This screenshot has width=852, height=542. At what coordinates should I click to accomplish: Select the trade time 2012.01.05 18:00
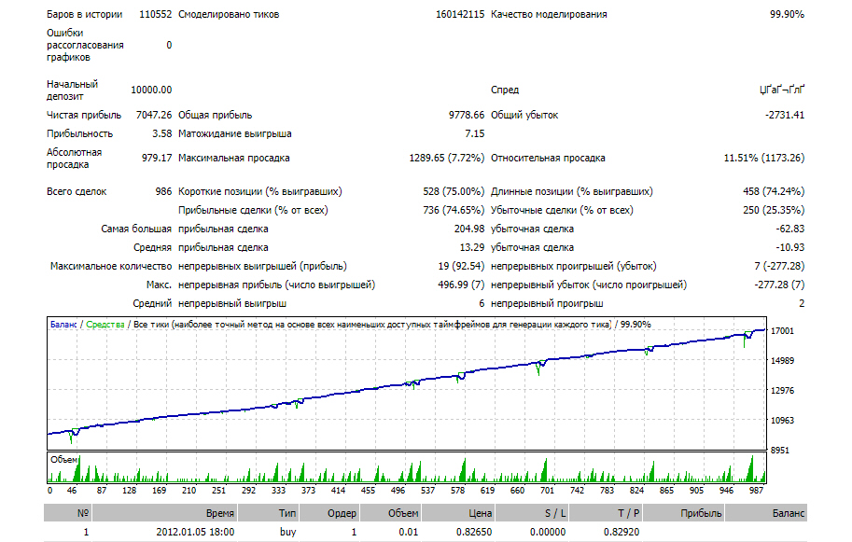[x=195, y=533]
